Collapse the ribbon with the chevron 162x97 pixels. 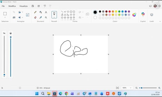(x=160, y=21)
